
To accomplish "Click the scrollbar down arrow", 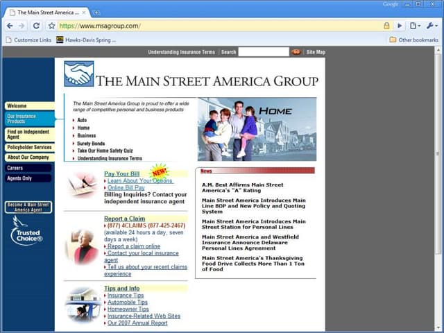I will click(438, 328).
